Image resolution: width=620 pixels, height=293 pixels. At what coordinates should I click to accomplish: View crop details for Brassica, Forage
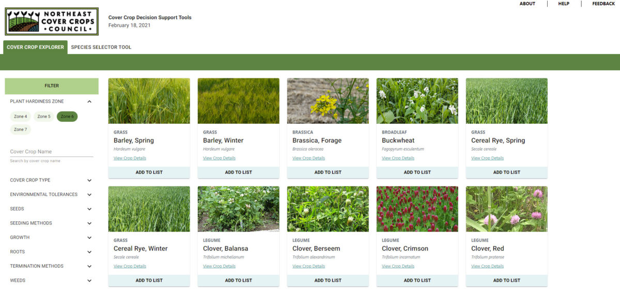[308, 158]
